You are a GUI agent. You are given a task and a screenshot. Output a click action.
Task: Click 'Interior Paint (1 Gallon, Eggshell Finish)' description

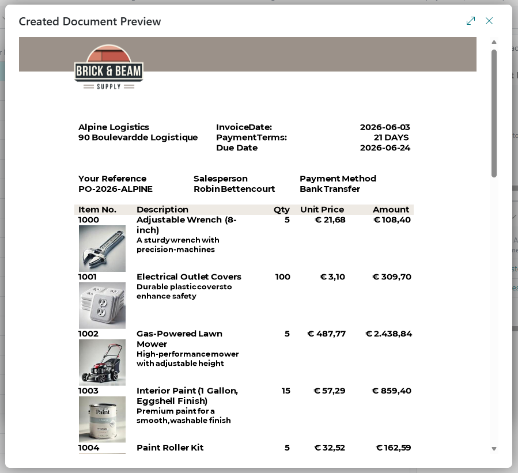pos(187,396)
